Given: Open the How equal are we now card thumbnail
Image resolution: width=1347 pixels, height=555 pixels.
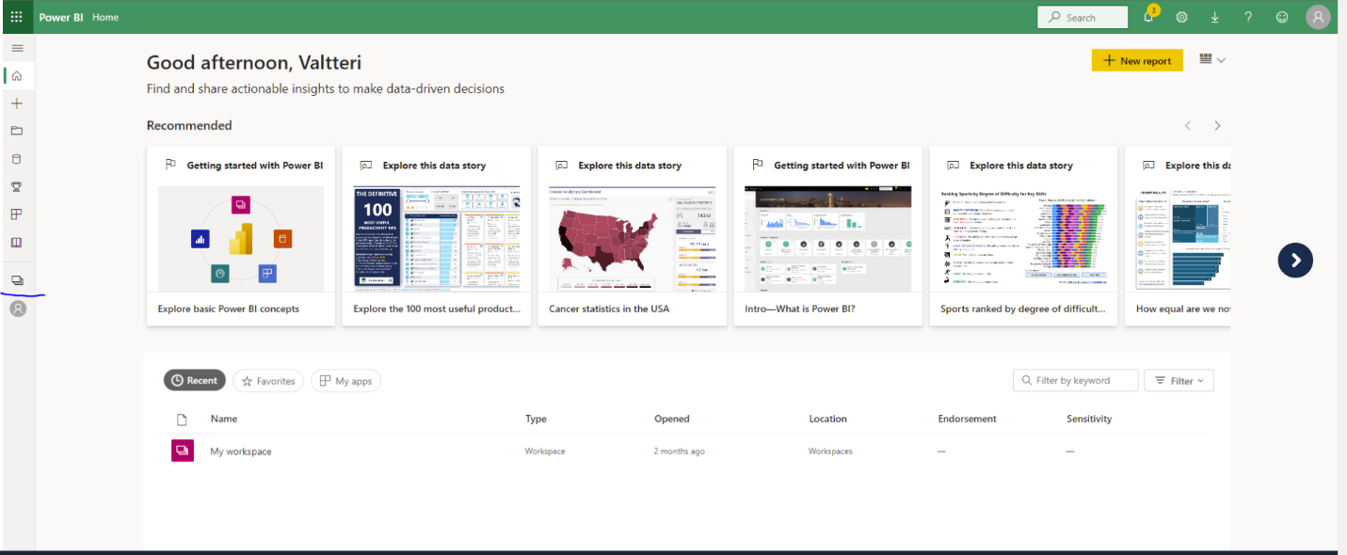Looking at the screenshot, I should pos(1183,238).
